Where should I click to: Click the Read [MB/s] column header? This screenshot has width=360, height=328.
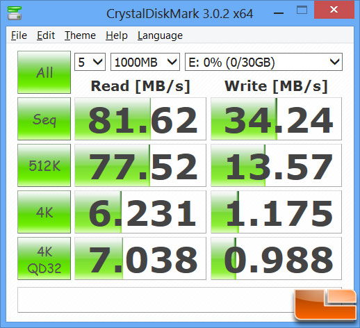click(x=140, y=86)
